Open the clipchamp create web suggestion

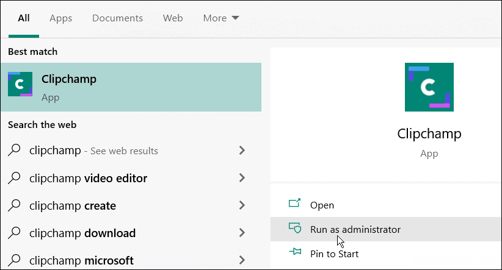click(128, 205)
